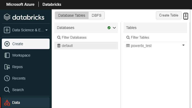The height and width of the screenshot is (108, 192).
Task: Click the pin icon beside Create Table
Action: click(186, 16)
